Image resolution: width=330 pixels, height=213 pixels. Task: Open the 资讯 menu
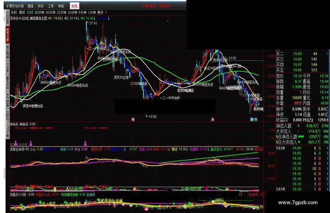coord(41,6)
